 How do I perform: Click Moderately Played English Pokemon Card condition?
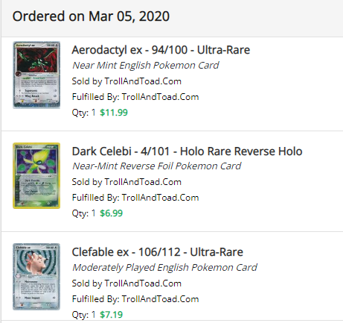click(x=164, y=268)
